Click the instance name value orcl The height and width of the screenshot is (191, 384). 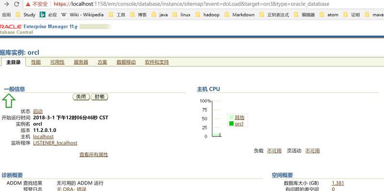point(38,124)
